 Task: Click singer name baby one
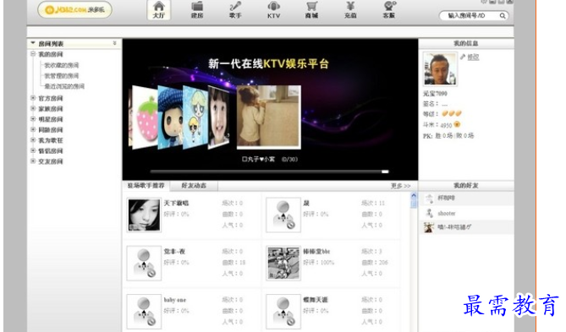[175, 300]
